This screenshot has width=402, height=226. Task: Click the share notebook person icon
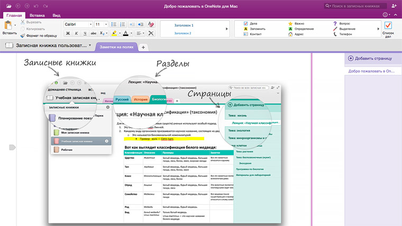pos(393,6)
